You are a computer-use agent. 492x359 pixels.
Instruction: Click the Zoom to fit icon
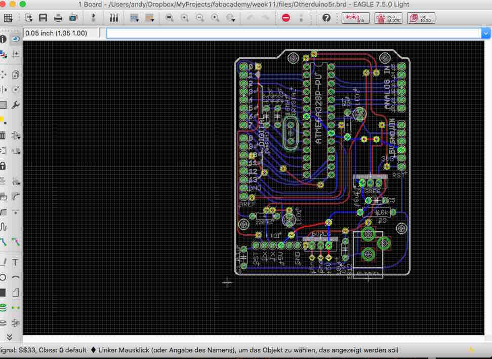169,18
